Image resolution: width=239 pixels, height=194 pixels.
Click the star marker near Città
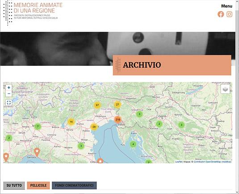(100, 161)
